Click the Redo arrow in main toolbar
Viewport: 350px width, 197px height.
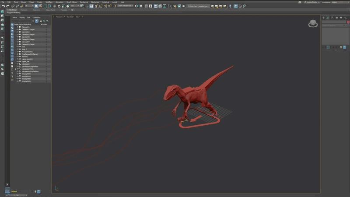pos(8,6)
